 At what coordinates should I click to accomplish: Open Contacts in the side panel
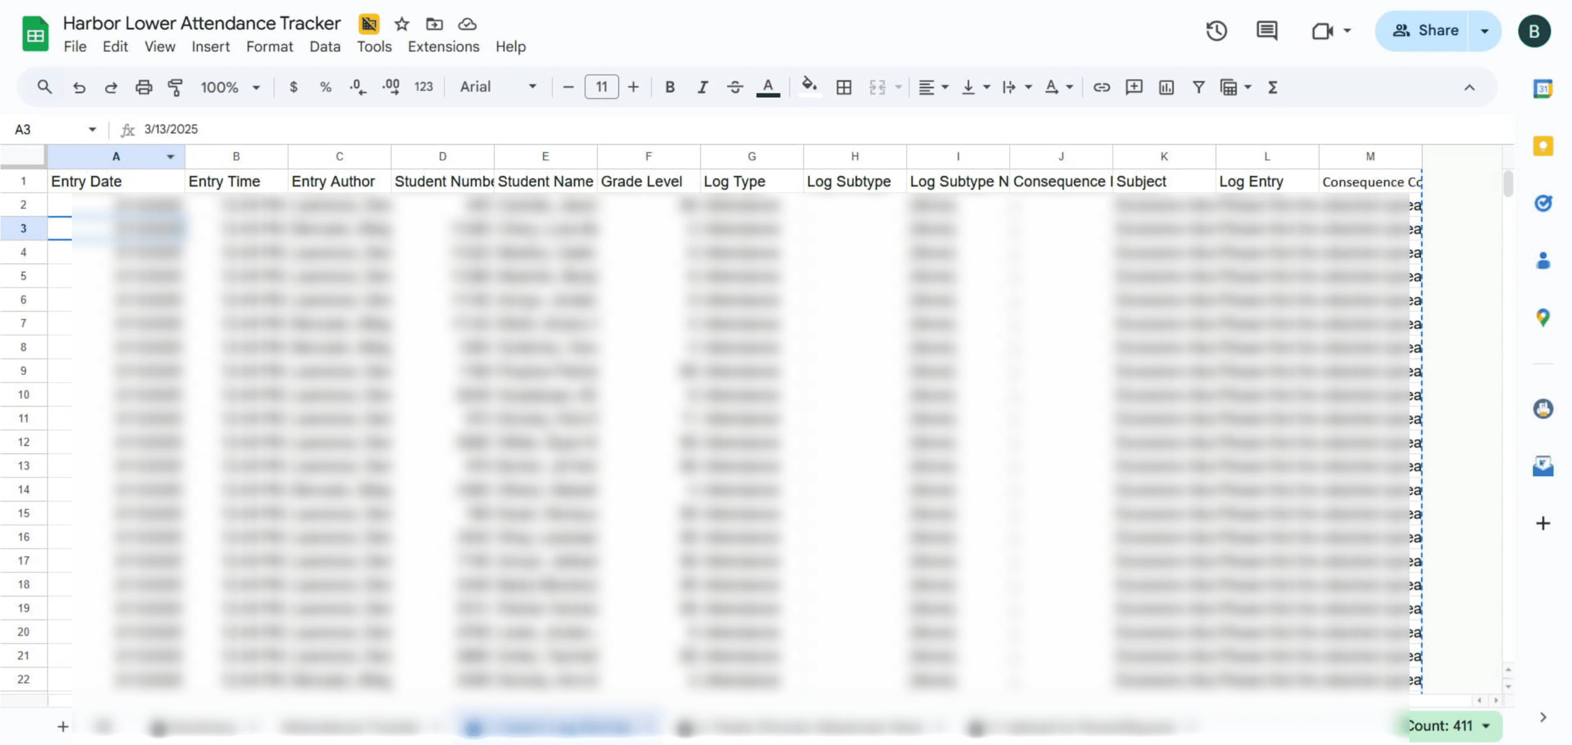[x=1543, y=261]
